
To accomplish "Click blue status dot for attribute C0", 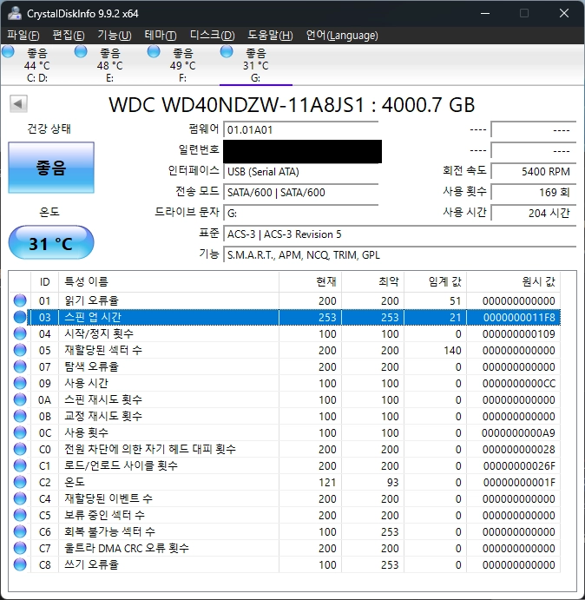I will 20,449.
